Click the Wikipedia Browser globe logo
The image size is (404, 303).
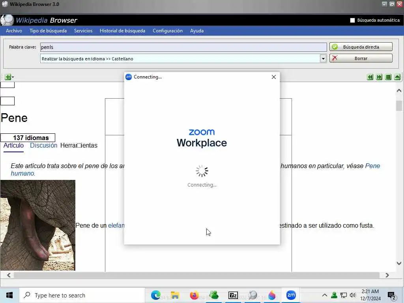pos(7,20)
